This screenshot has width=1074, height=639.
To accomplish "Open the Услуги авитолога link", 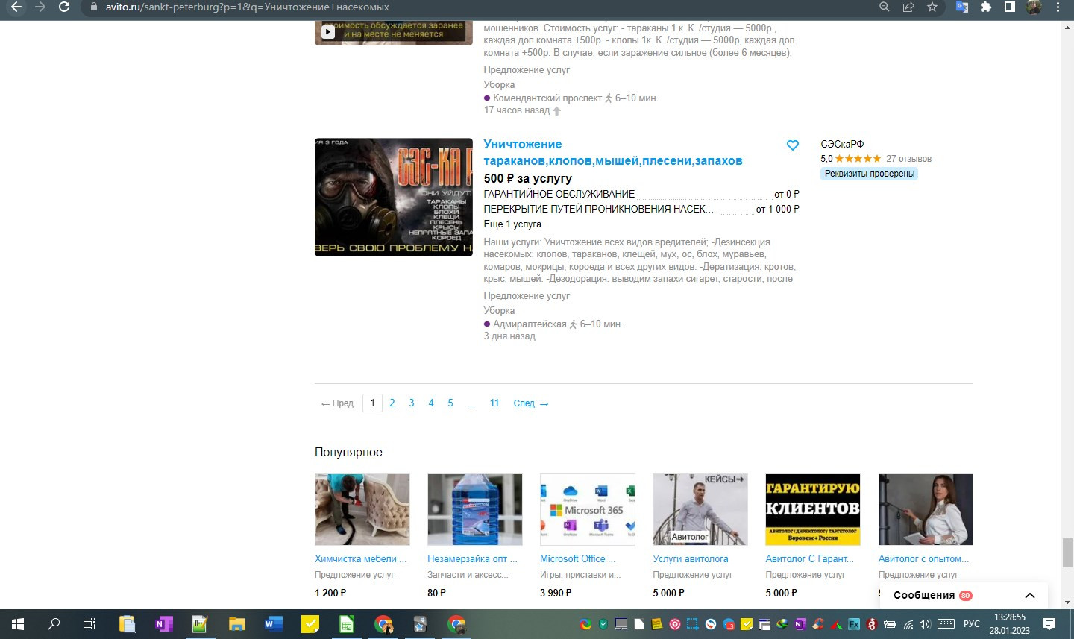I will 691,559.
